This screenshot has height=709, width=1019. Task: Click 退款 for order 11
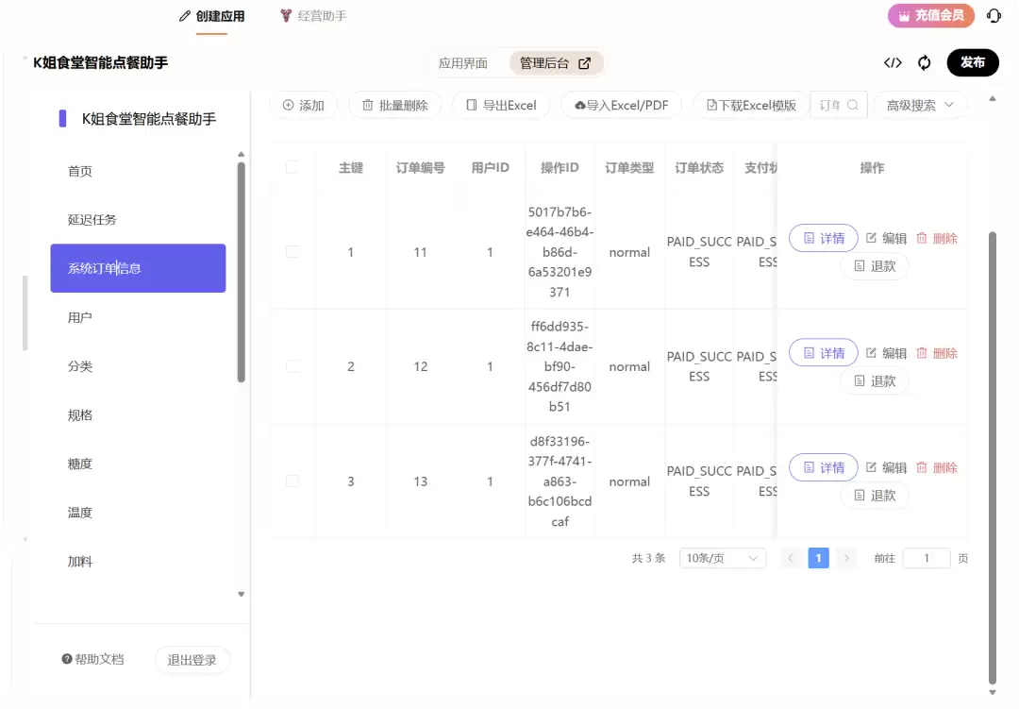click(875, 266)
